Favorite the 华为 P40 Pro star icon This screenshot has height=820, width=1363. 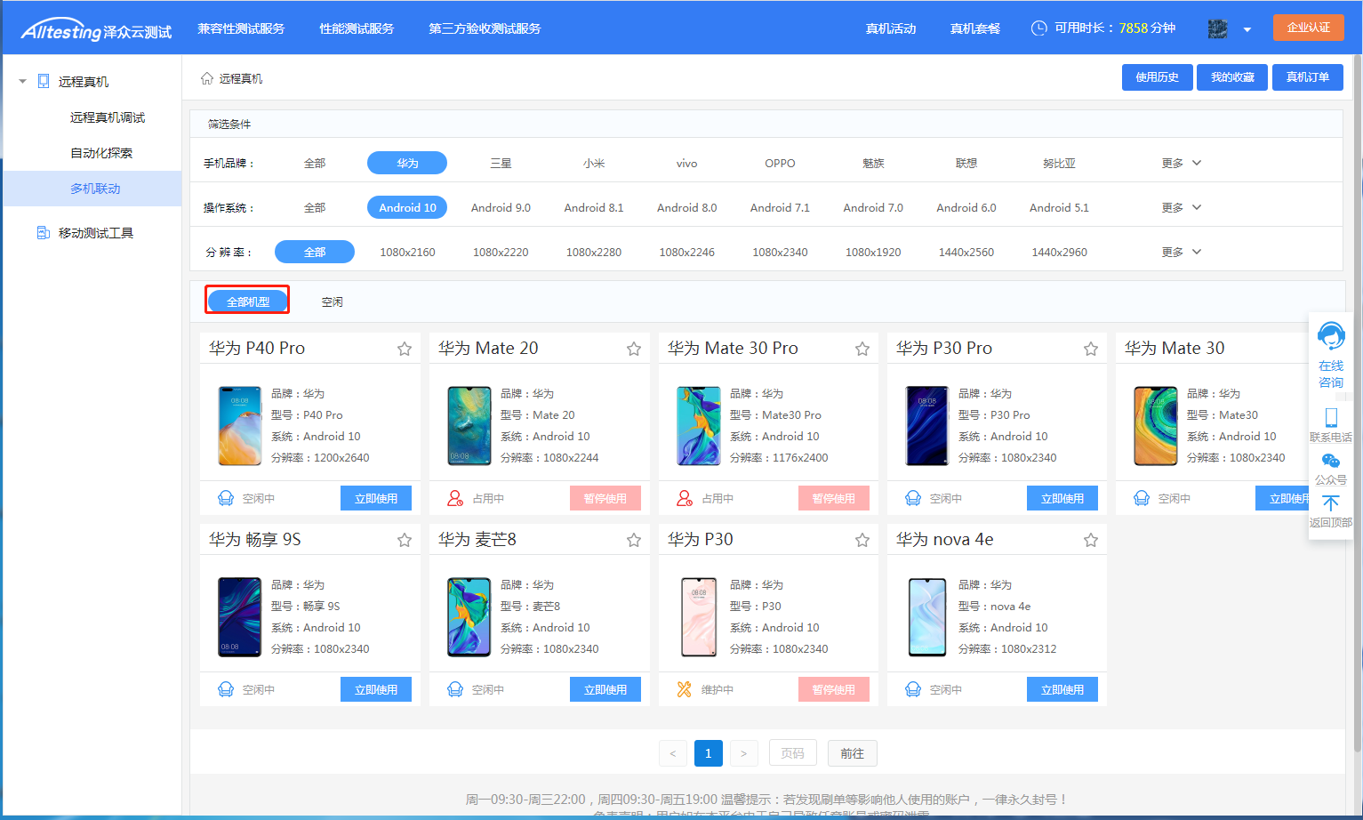pyautogui.click(x=405, y=349)
